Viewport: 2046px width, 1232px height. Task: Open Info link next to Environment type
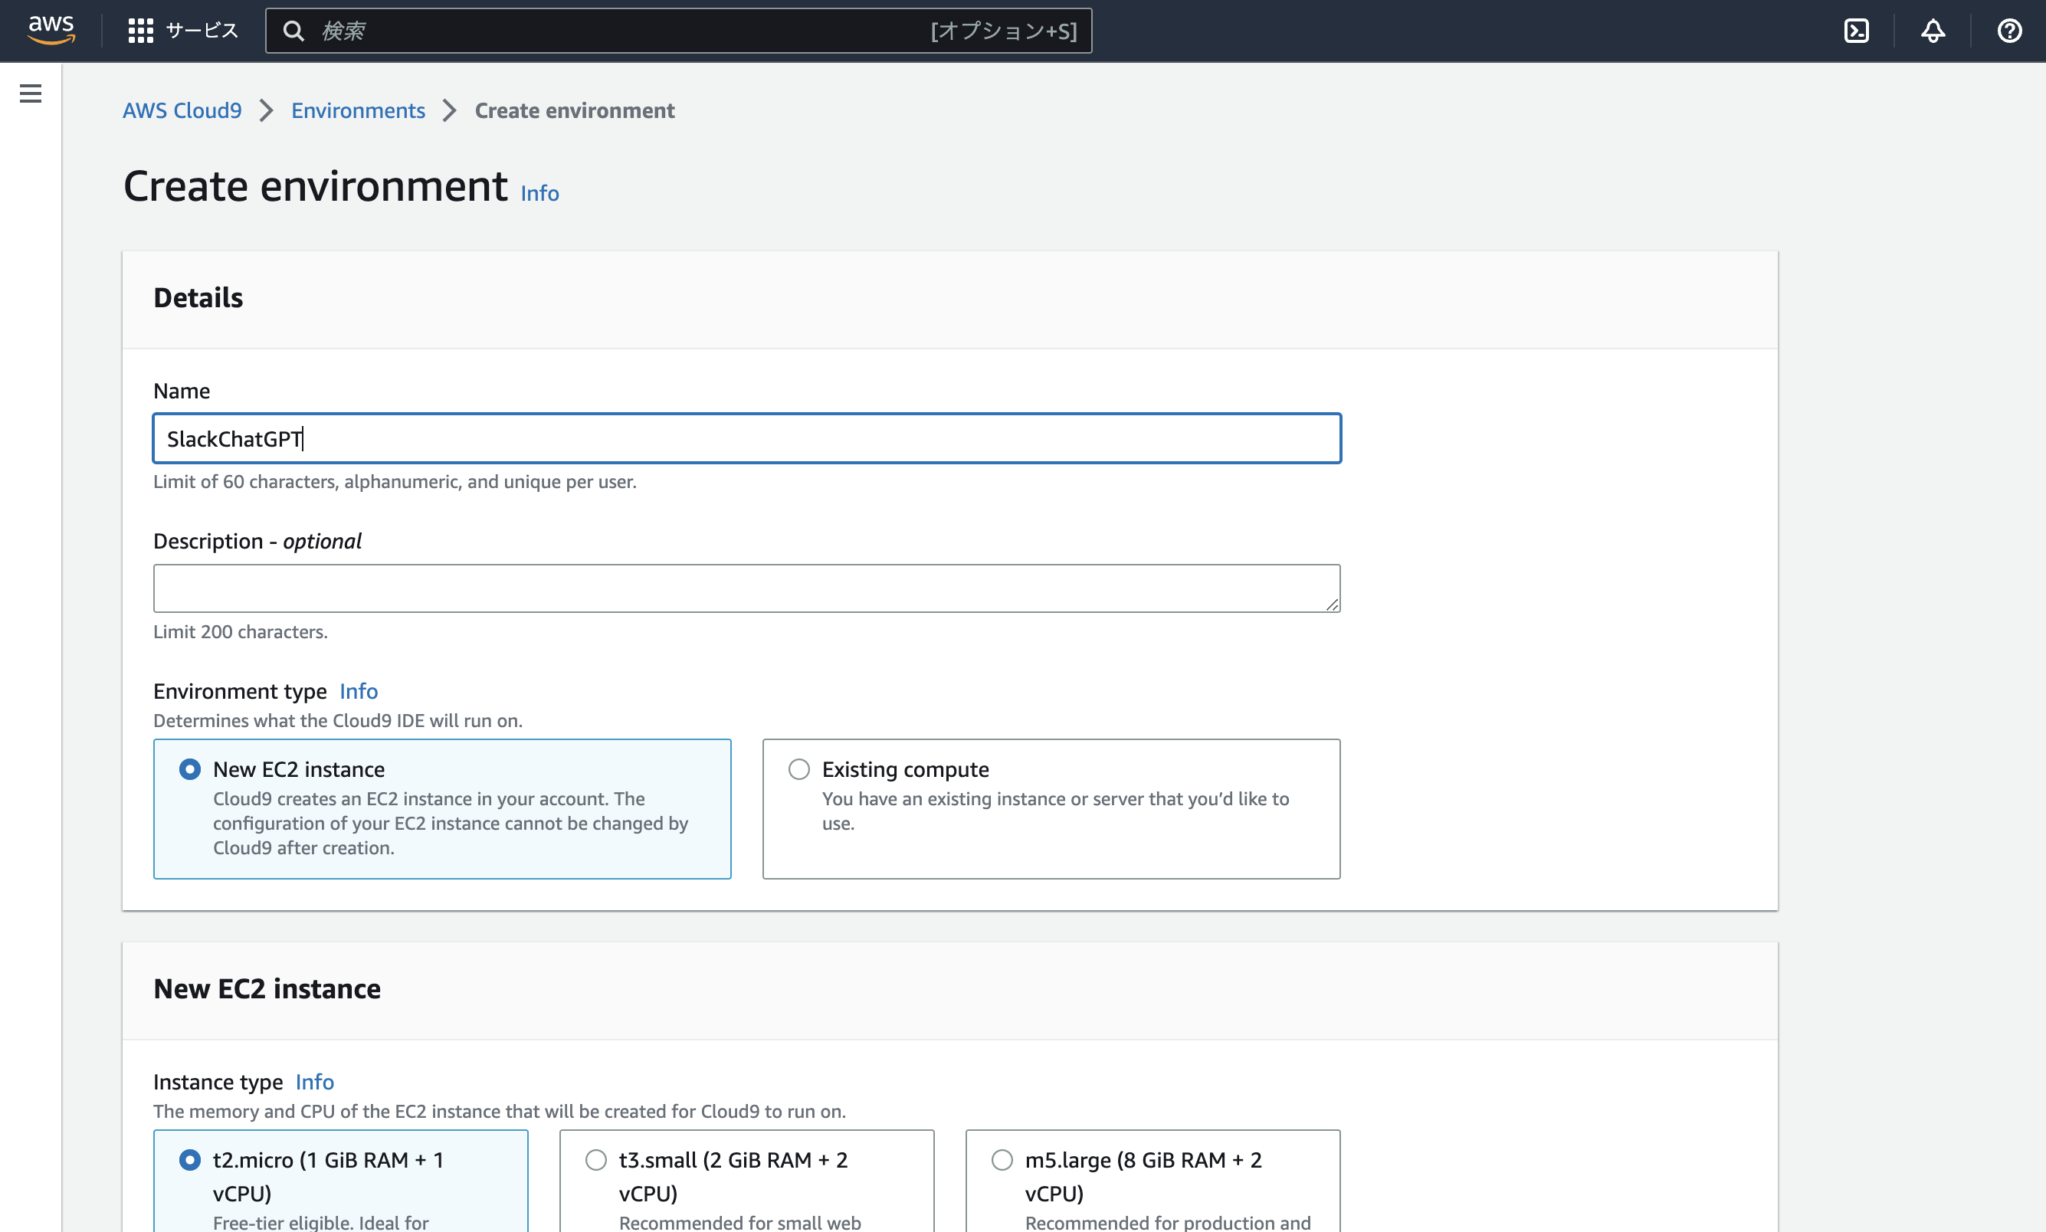[358, 691]
